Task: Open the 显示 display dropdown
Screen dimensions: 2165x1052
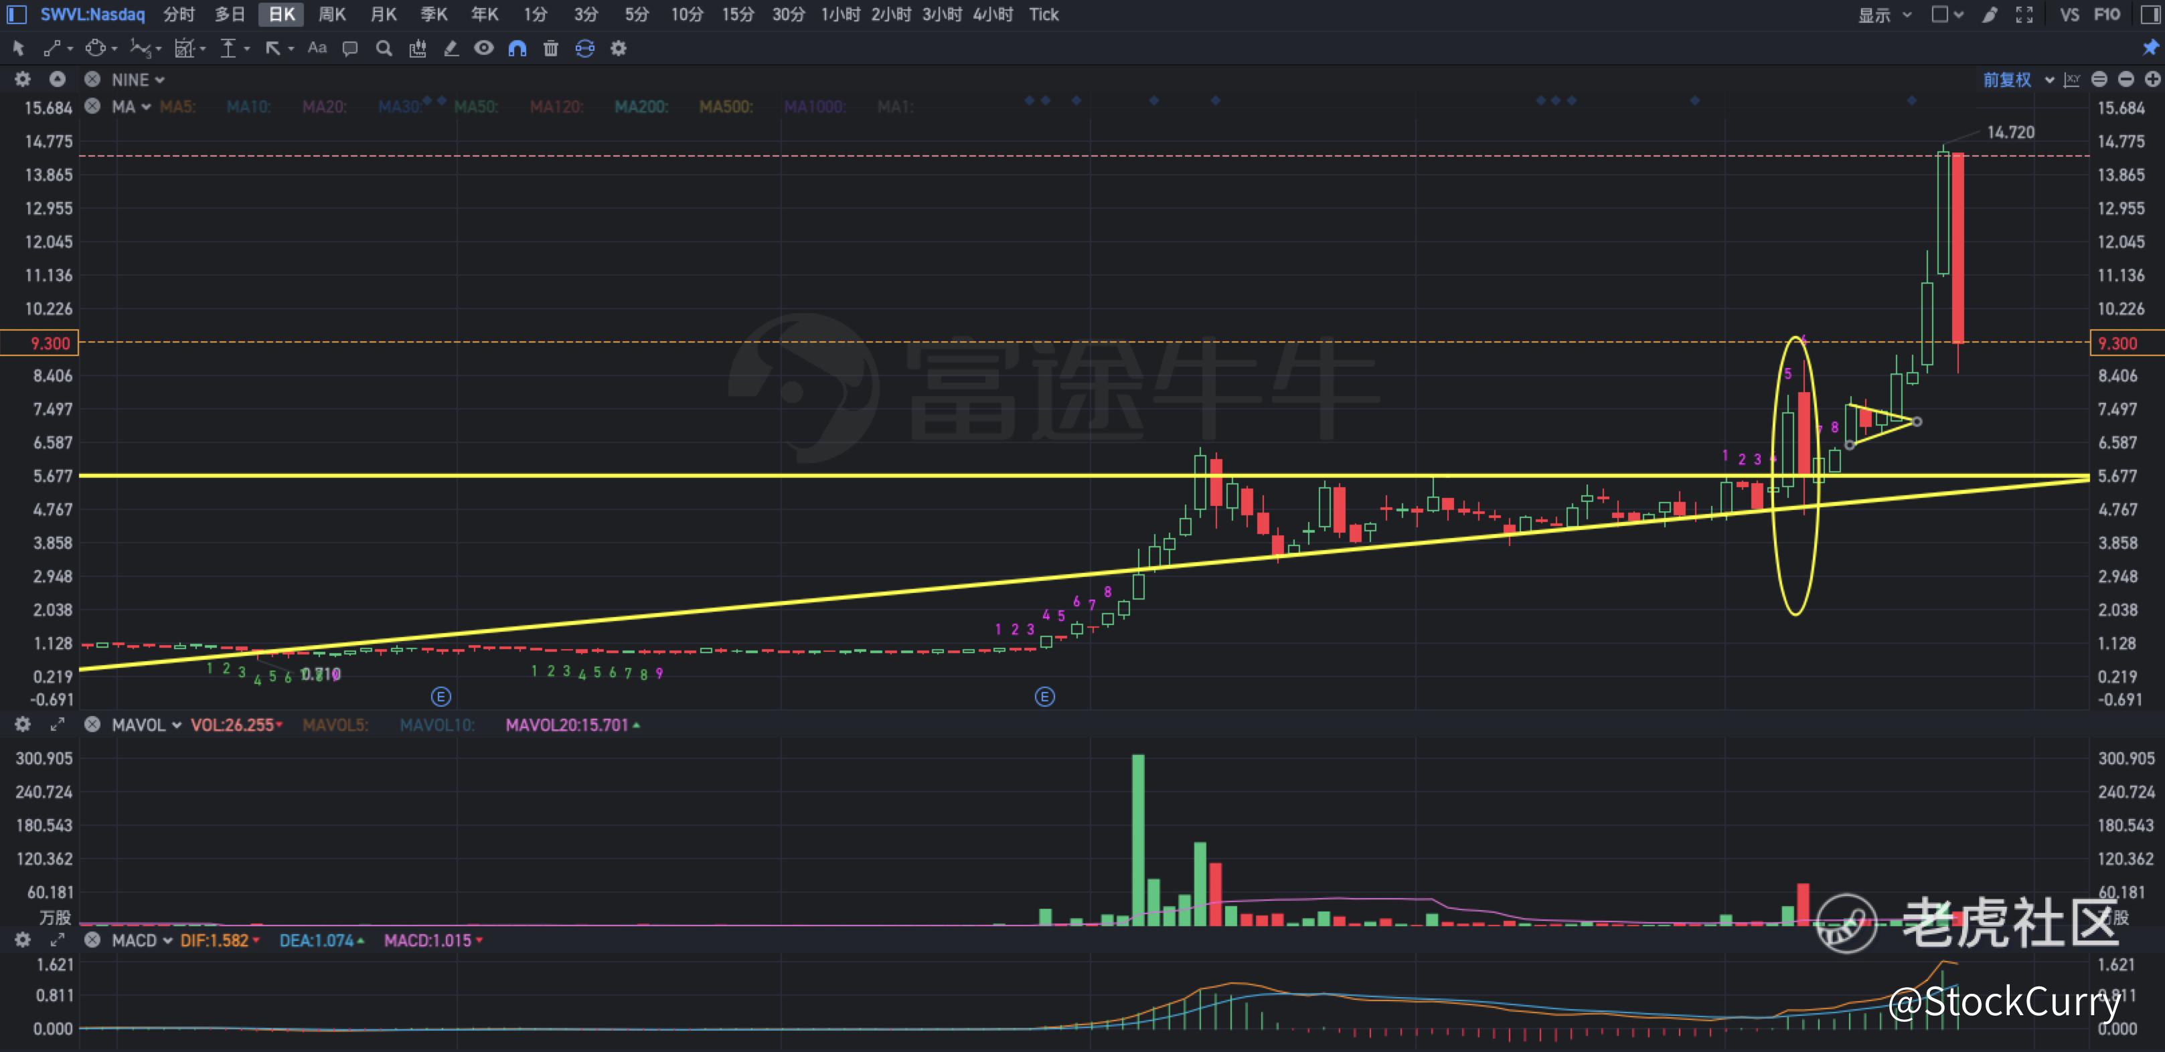Action: click(1885, 14)
